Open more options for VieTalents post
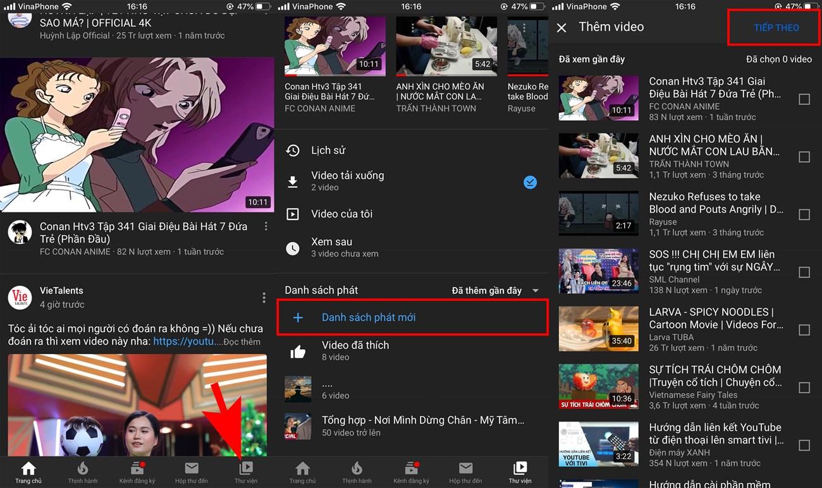The image size is (822, 488). click(264, 298)
